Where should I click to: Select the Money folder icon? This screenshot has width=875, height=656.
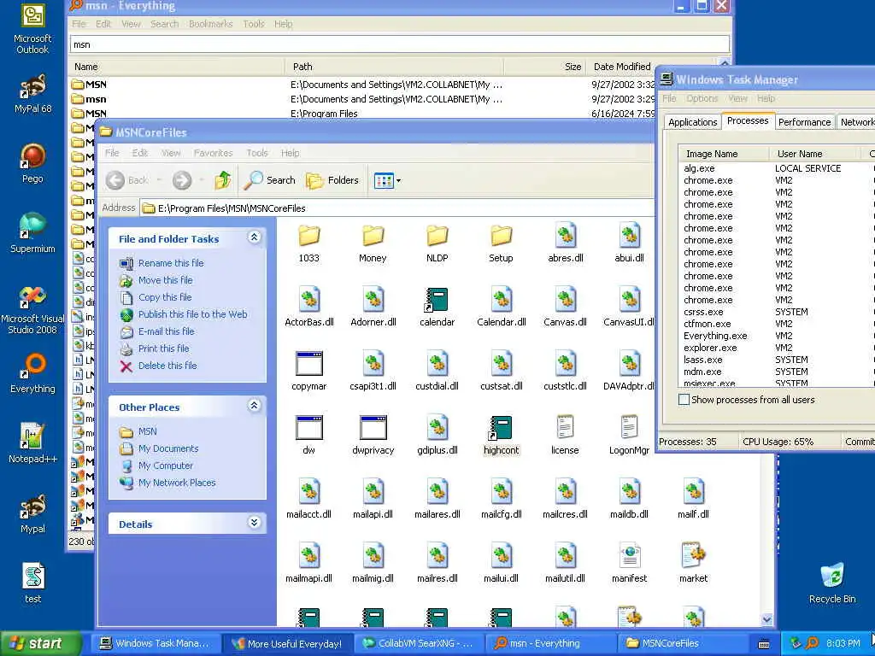pyautogui.click(x=373, y=243)
